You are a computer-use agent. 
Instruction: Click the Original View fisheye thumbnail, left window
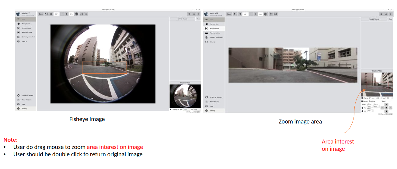click(185, 96)
